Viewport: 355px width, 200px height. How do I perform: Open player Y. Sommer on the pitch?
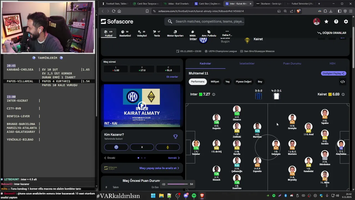(196, 147)
